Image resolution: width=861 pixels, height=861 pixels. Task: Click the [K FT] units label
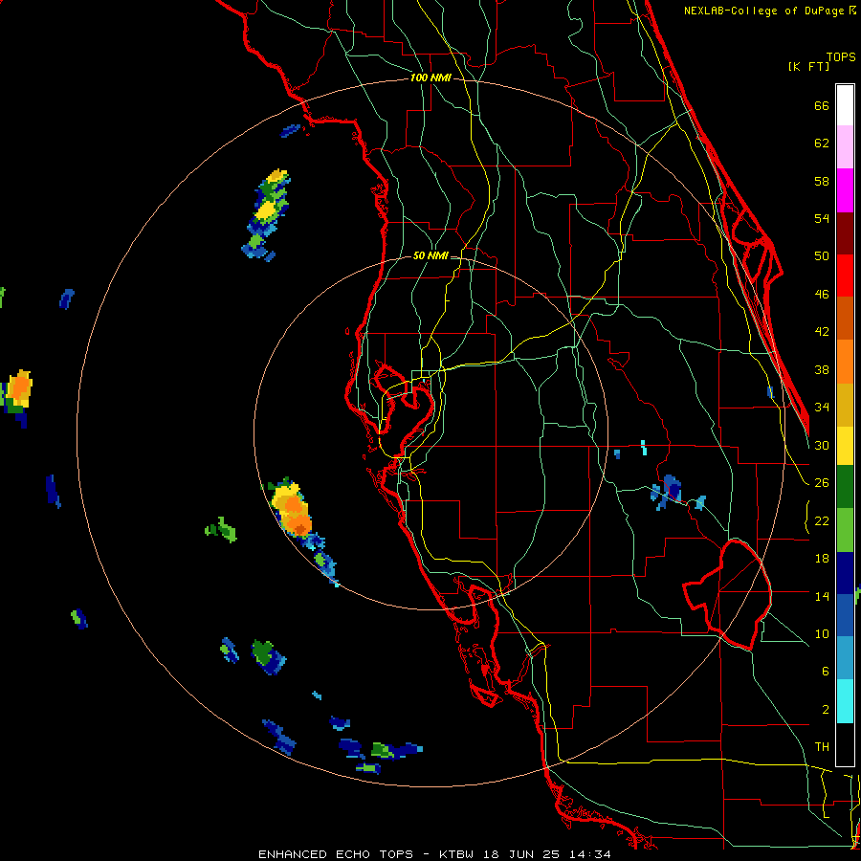point(808,66)
